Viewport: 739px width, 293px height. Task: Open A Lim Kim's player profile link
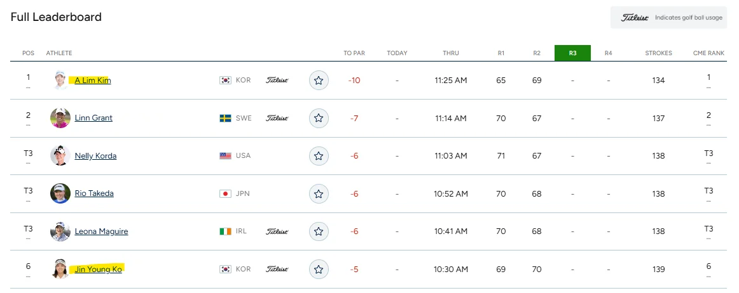coord(93,81)
